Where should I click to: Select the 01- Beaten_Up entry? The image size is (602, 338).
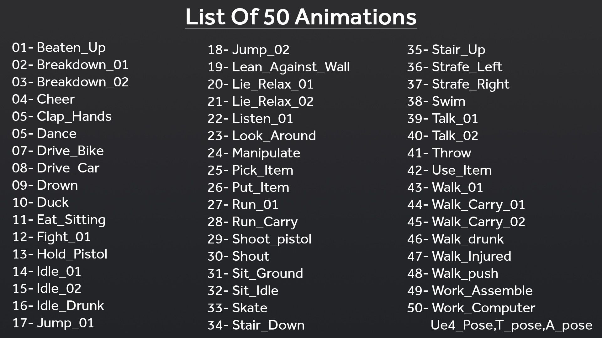(x=59, y=48)
